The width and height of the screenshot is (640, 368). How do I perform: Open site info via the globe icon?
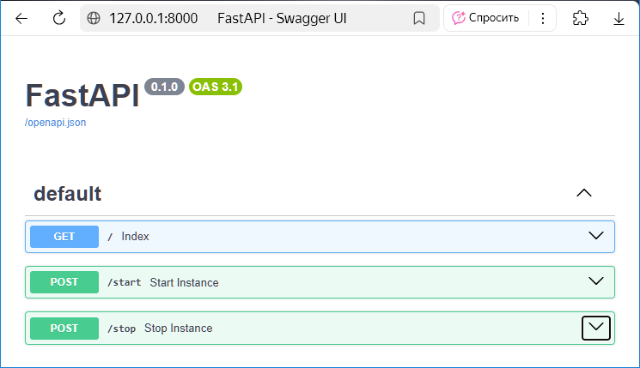(x=94, y=18)
